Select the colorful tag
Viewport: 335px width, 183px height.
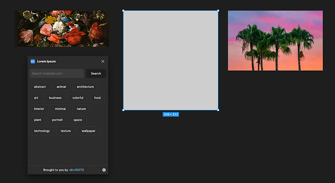78,98
